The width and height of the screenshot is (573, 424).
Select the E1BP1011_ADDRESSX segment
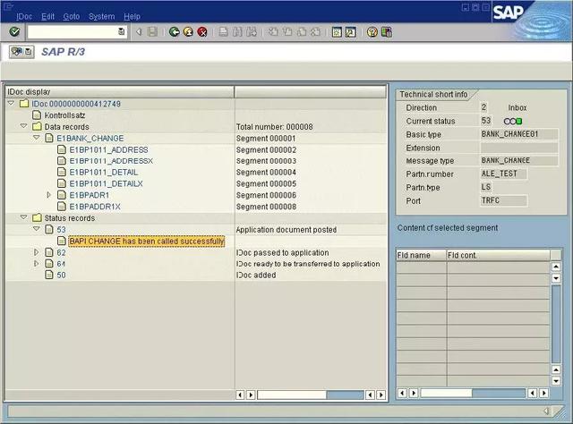point(111,161)
